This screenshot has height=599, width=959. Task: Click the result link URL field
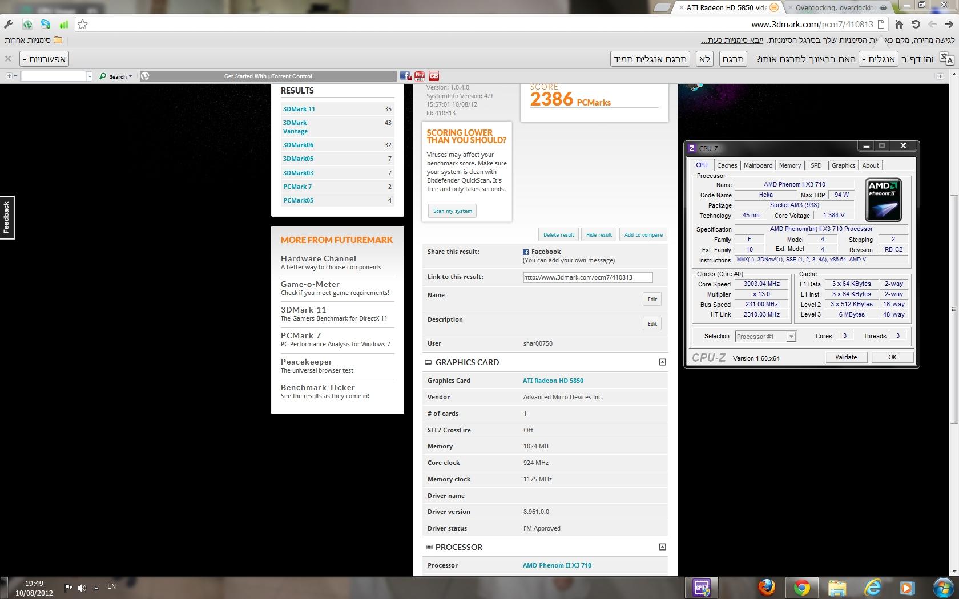click(x=587, y=277)
